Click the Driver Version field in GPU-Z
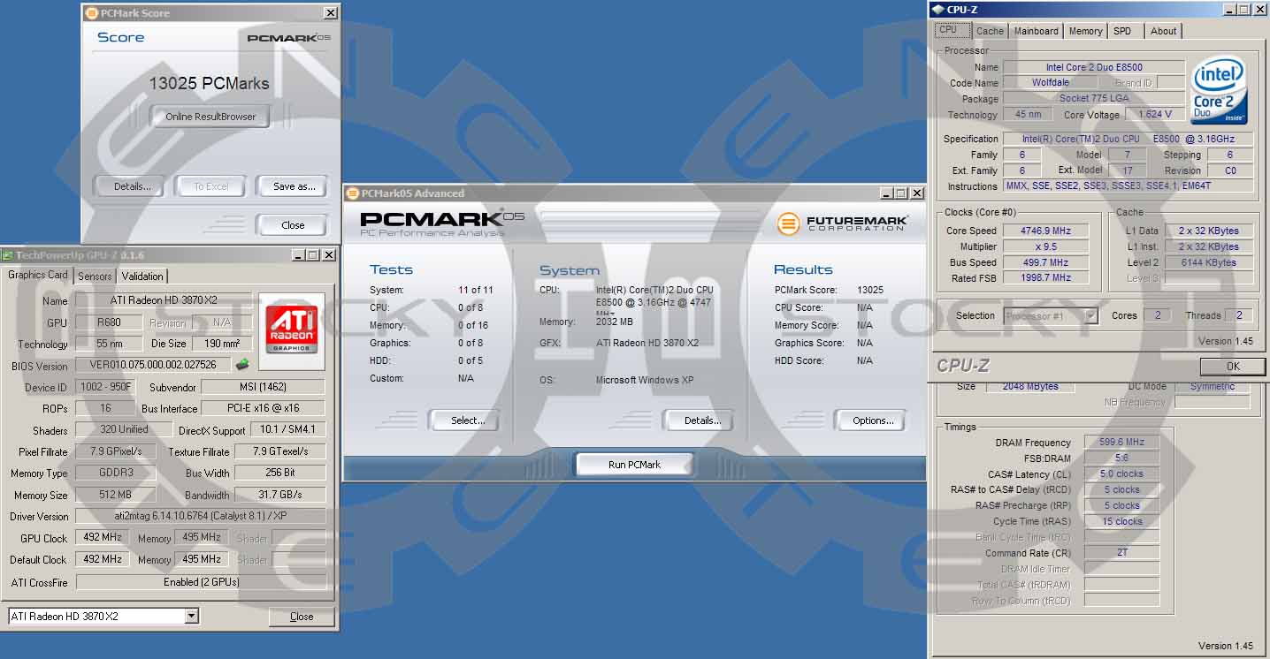 tap(201, 517)
